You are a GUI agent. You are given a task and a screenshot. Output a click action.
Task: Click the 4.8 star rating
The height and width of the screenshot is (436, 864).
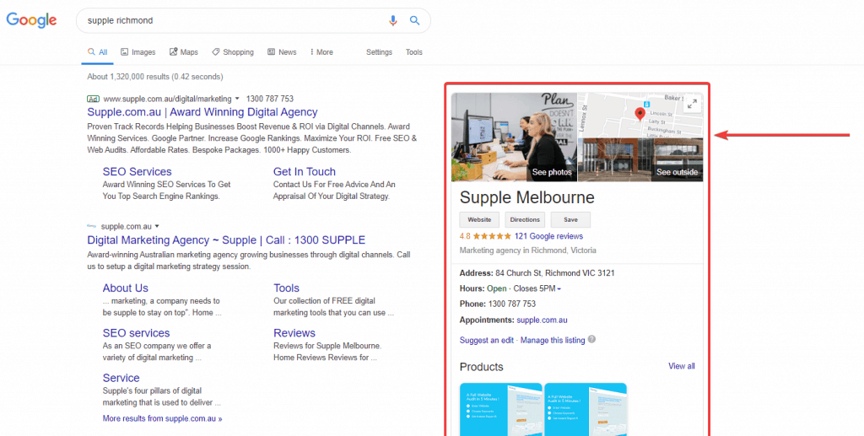[485, 236]
